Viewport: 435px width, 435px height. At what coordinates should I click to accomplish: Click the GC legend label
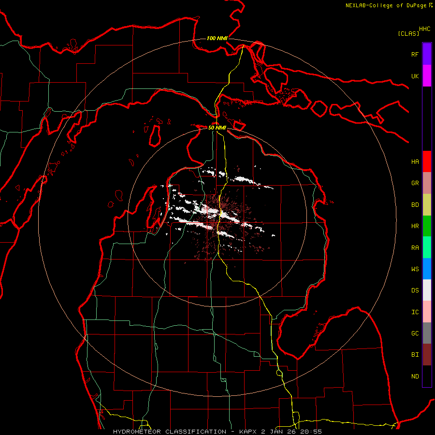click(x=415, y=333)
